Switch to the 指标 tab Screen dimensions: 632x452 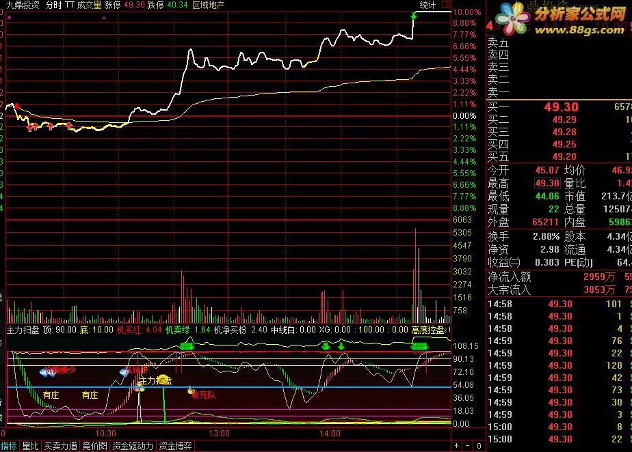coord(9,446)
